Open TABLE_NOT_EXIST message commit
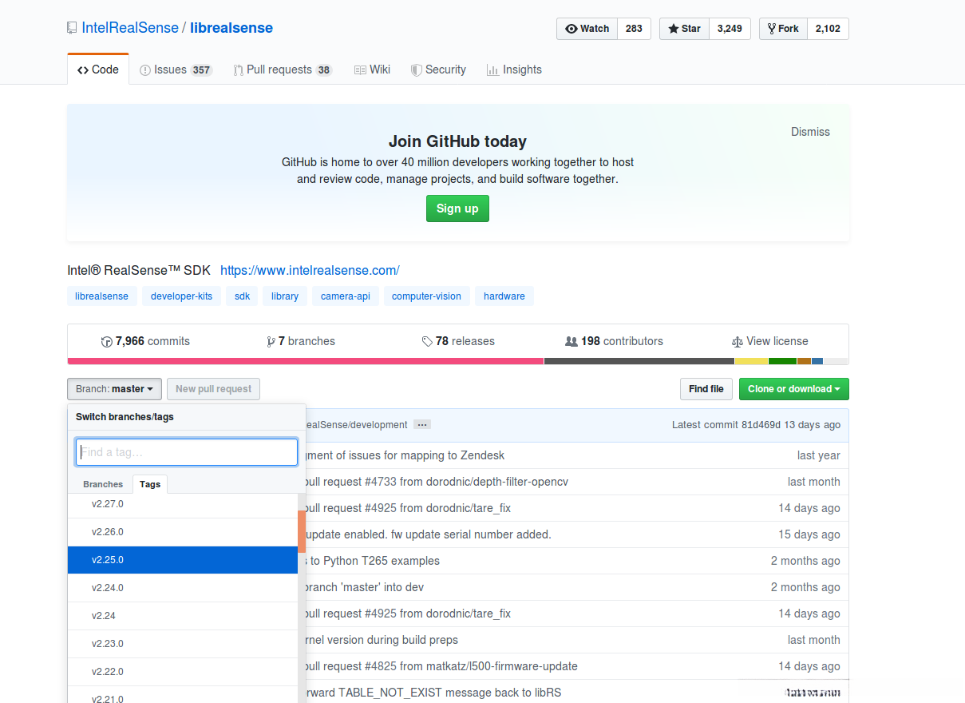Screen dimensions: 965x703 click(433, 693)
